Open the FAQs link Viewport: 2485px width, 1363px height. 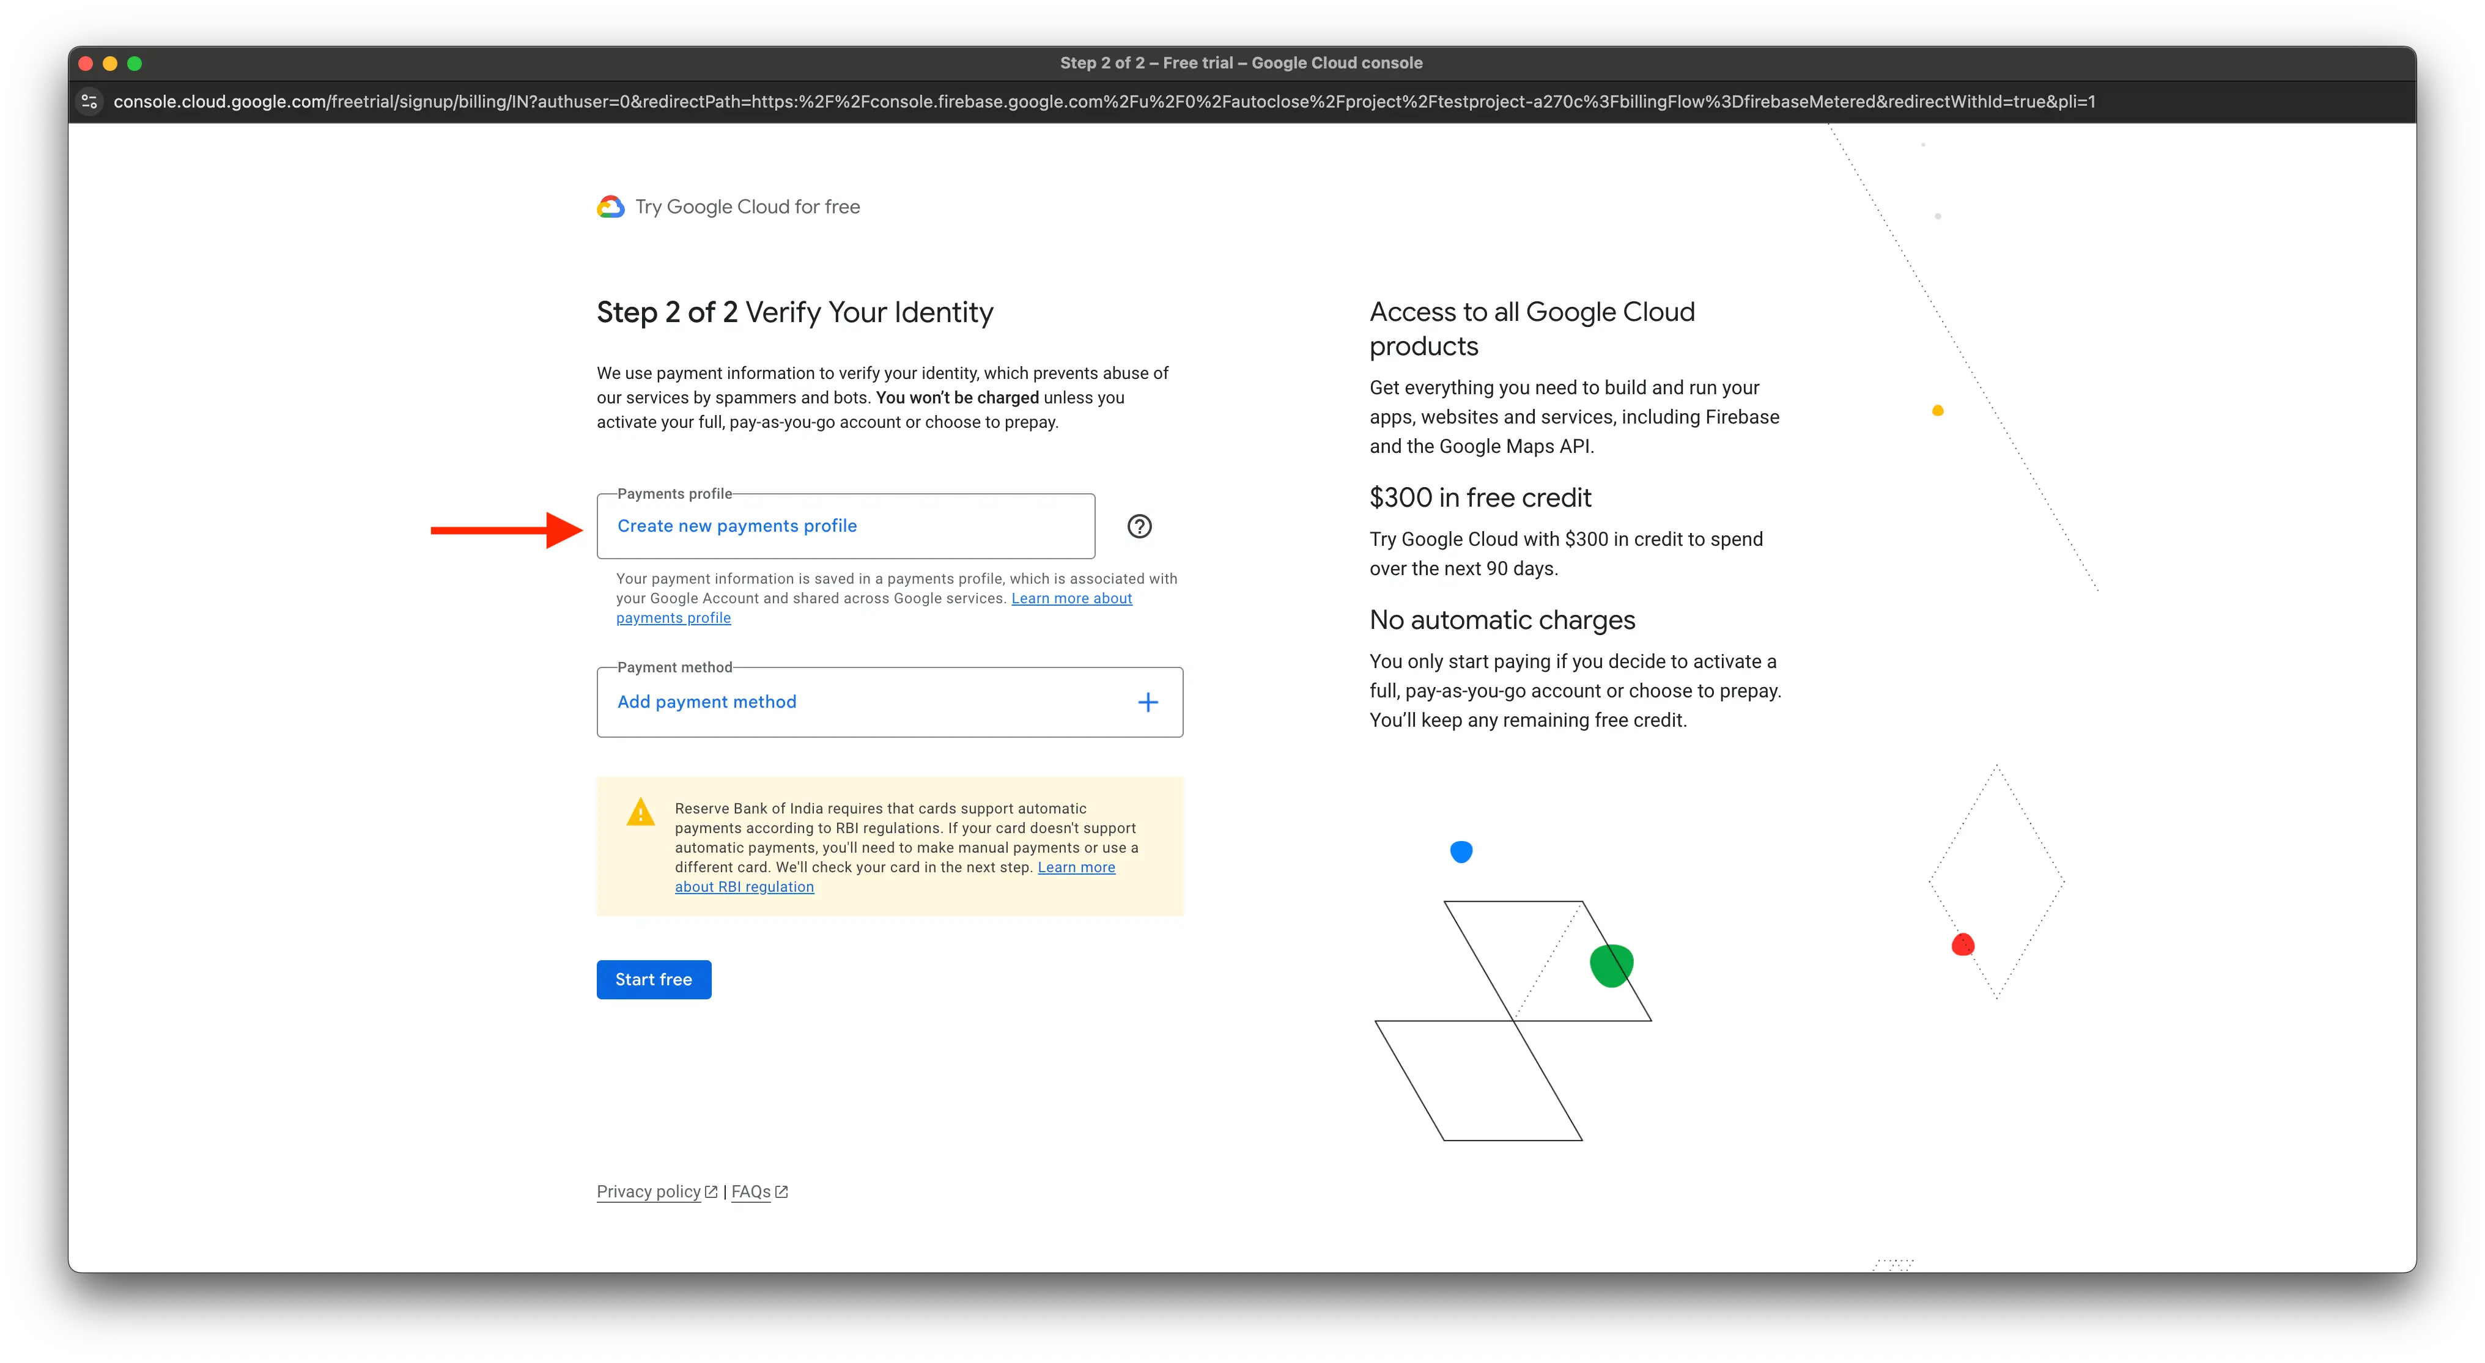pos(750,1191)
